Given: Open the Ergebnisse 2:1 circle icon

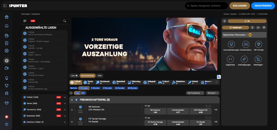Looking at the screenshot, I should coord(230,59).
